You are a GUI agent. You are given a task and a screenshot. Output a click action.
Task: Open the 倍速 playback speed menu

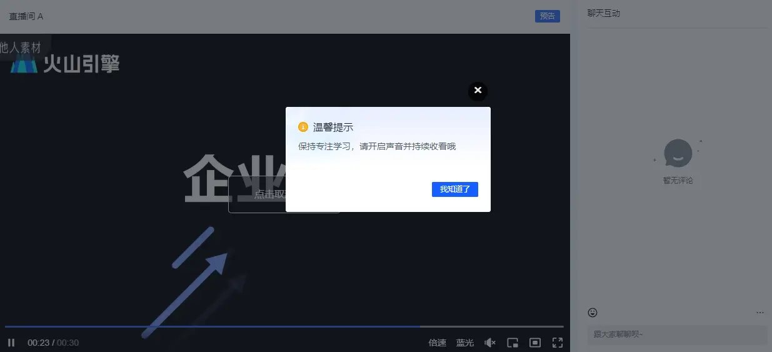(x=438, y=343)
